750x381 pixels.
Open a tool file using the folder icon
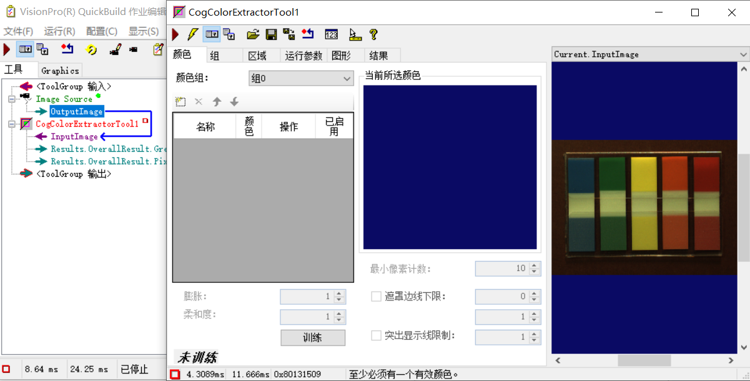(x=252, y=34)
